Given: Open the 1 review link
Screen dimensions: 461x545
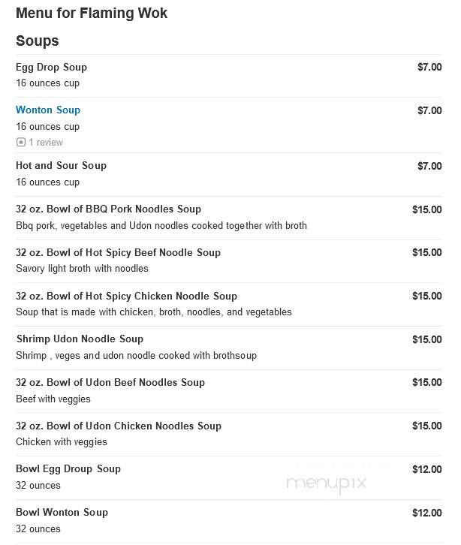Looking at the screenshot, I should tap(46, 142).
